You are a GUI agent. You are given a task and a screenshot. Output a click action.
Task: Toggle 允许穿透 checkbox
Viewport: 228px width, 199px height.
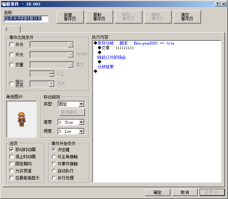click(11, 171)
